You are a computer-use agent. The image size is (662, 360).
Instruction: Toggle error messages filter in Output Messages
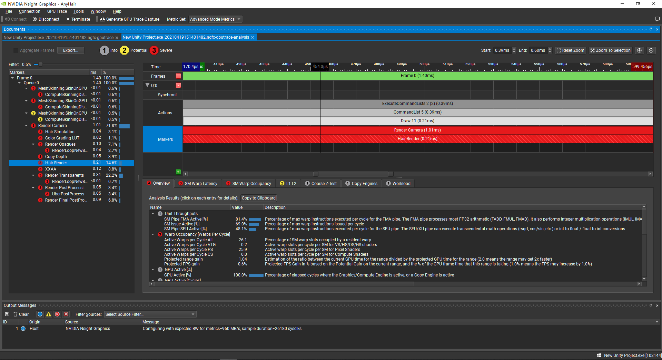pyautogui.click(x=57, y=314)
